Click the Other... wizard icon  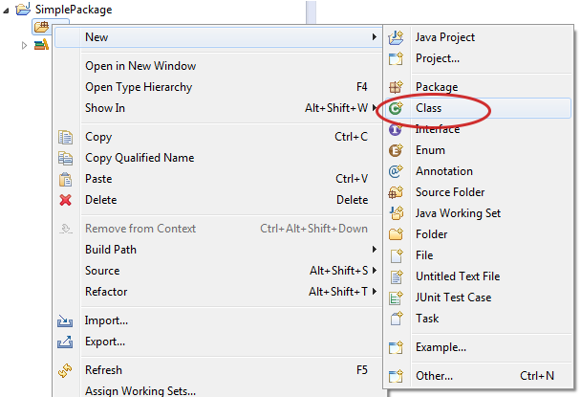tap(396, 376)
